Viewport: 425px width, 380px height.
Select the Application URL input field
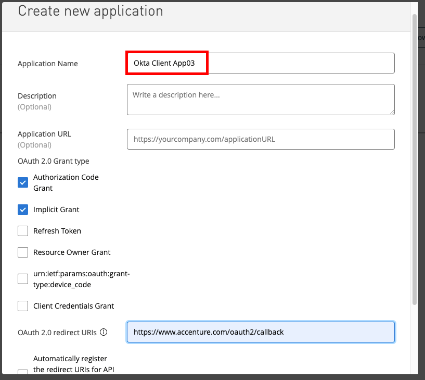(260, 139)
